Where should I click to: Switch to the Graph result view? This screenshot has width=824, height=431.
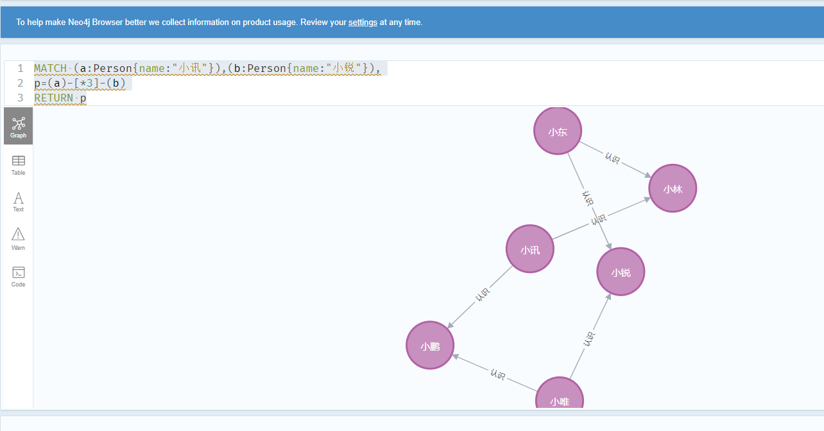tap(18, 127)
